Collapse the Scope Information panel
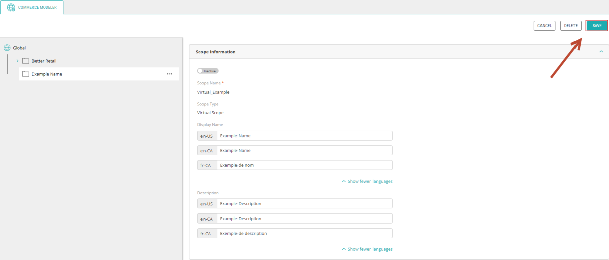Image resolution: width=609 pixels, height=260 pixels. coord(601,52)
